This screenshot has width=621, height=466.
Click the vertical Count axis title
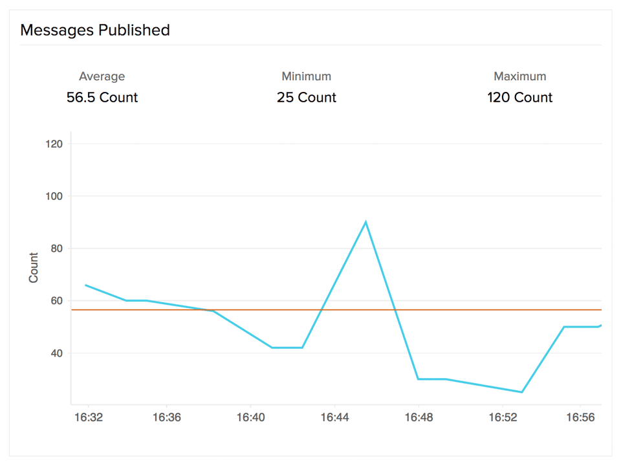coord(34,267)
